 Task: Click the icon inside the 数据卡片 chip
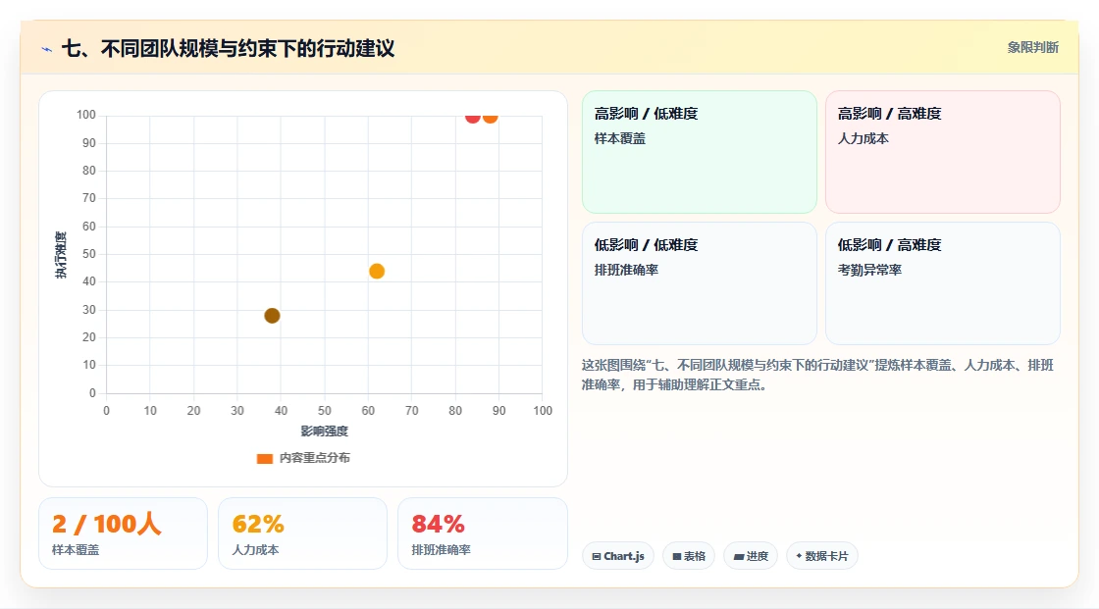click(799, 556)
